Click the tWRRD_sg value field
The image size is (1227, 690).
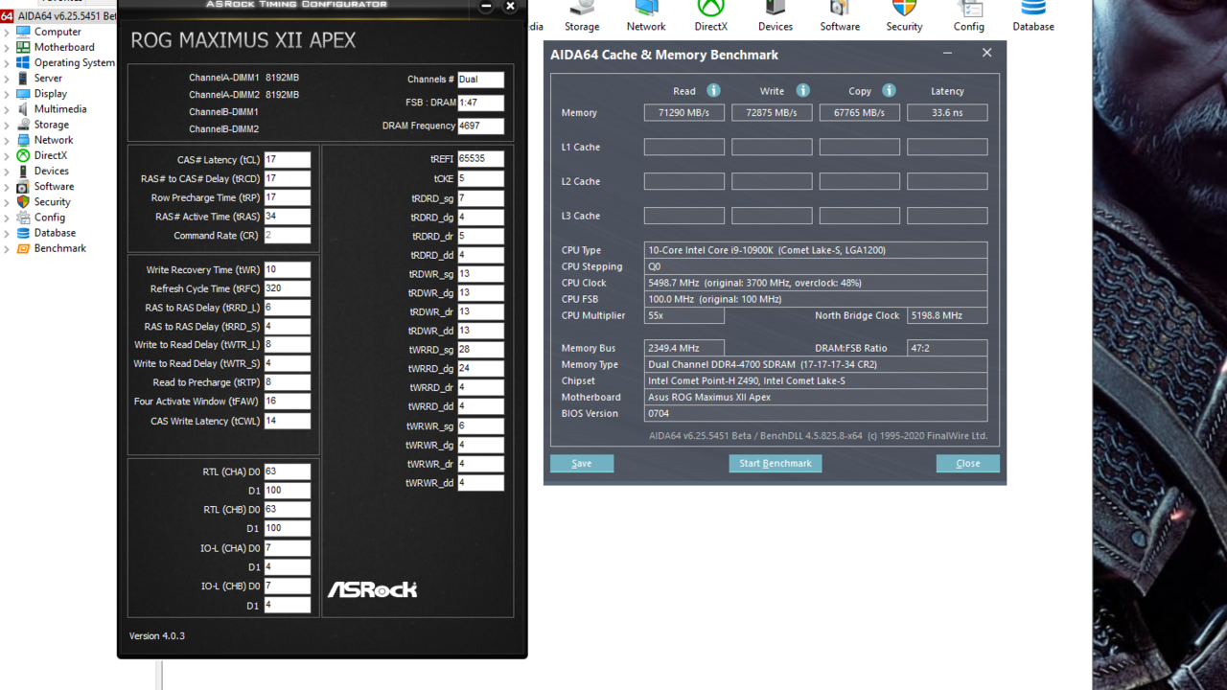click(x=480, y=350)
